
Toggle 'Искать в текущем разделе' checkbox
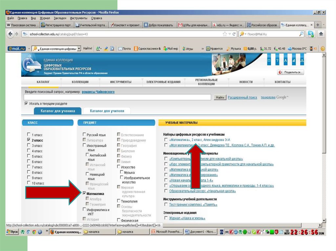tap(26, 103)
